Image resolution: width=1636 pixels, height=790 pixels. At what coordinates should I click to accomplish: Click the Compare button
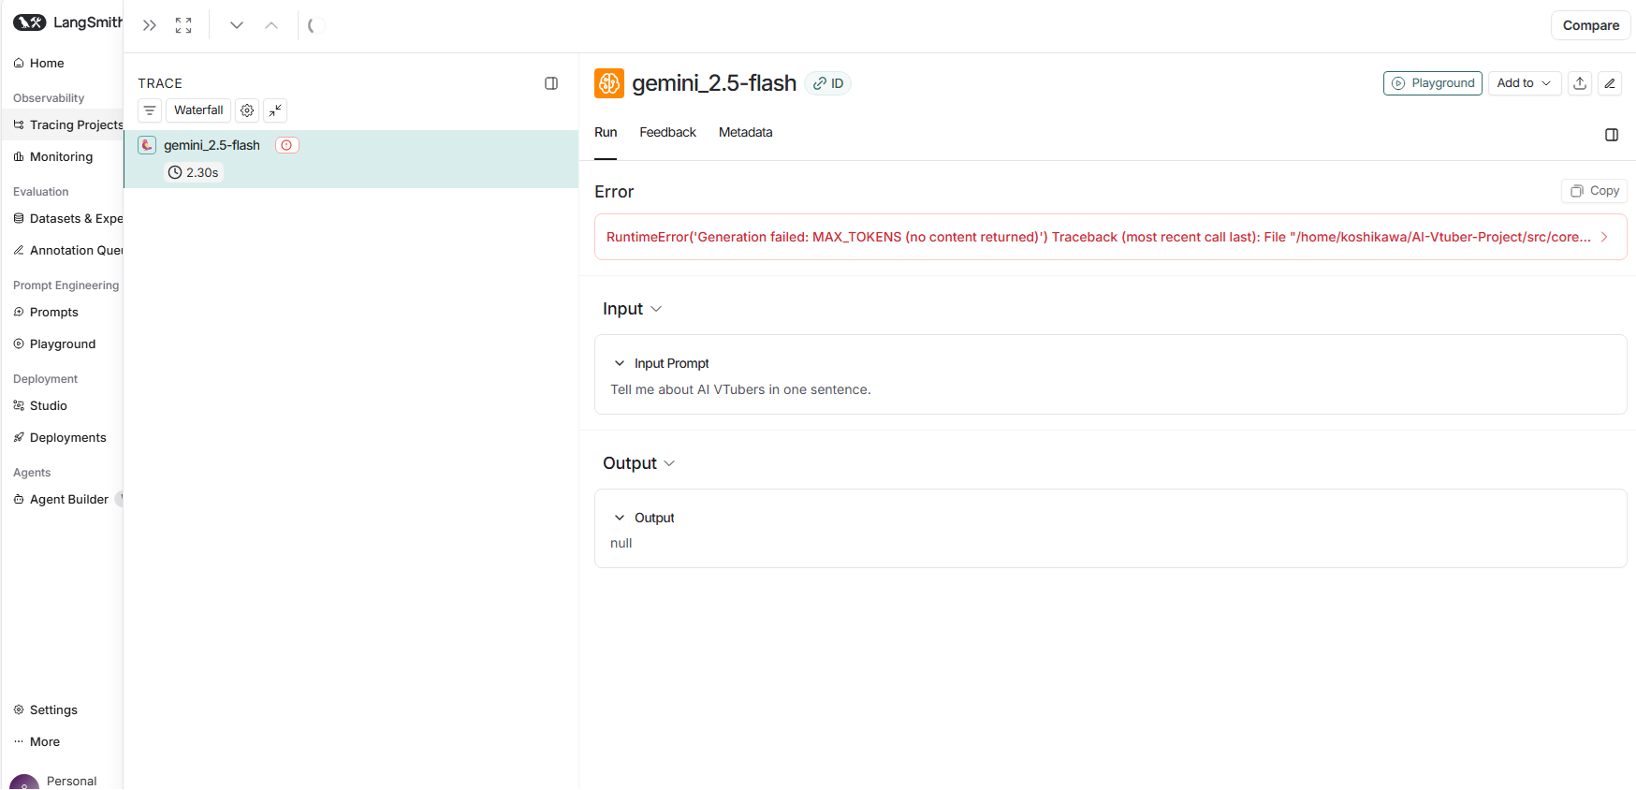pos(1590,25)
